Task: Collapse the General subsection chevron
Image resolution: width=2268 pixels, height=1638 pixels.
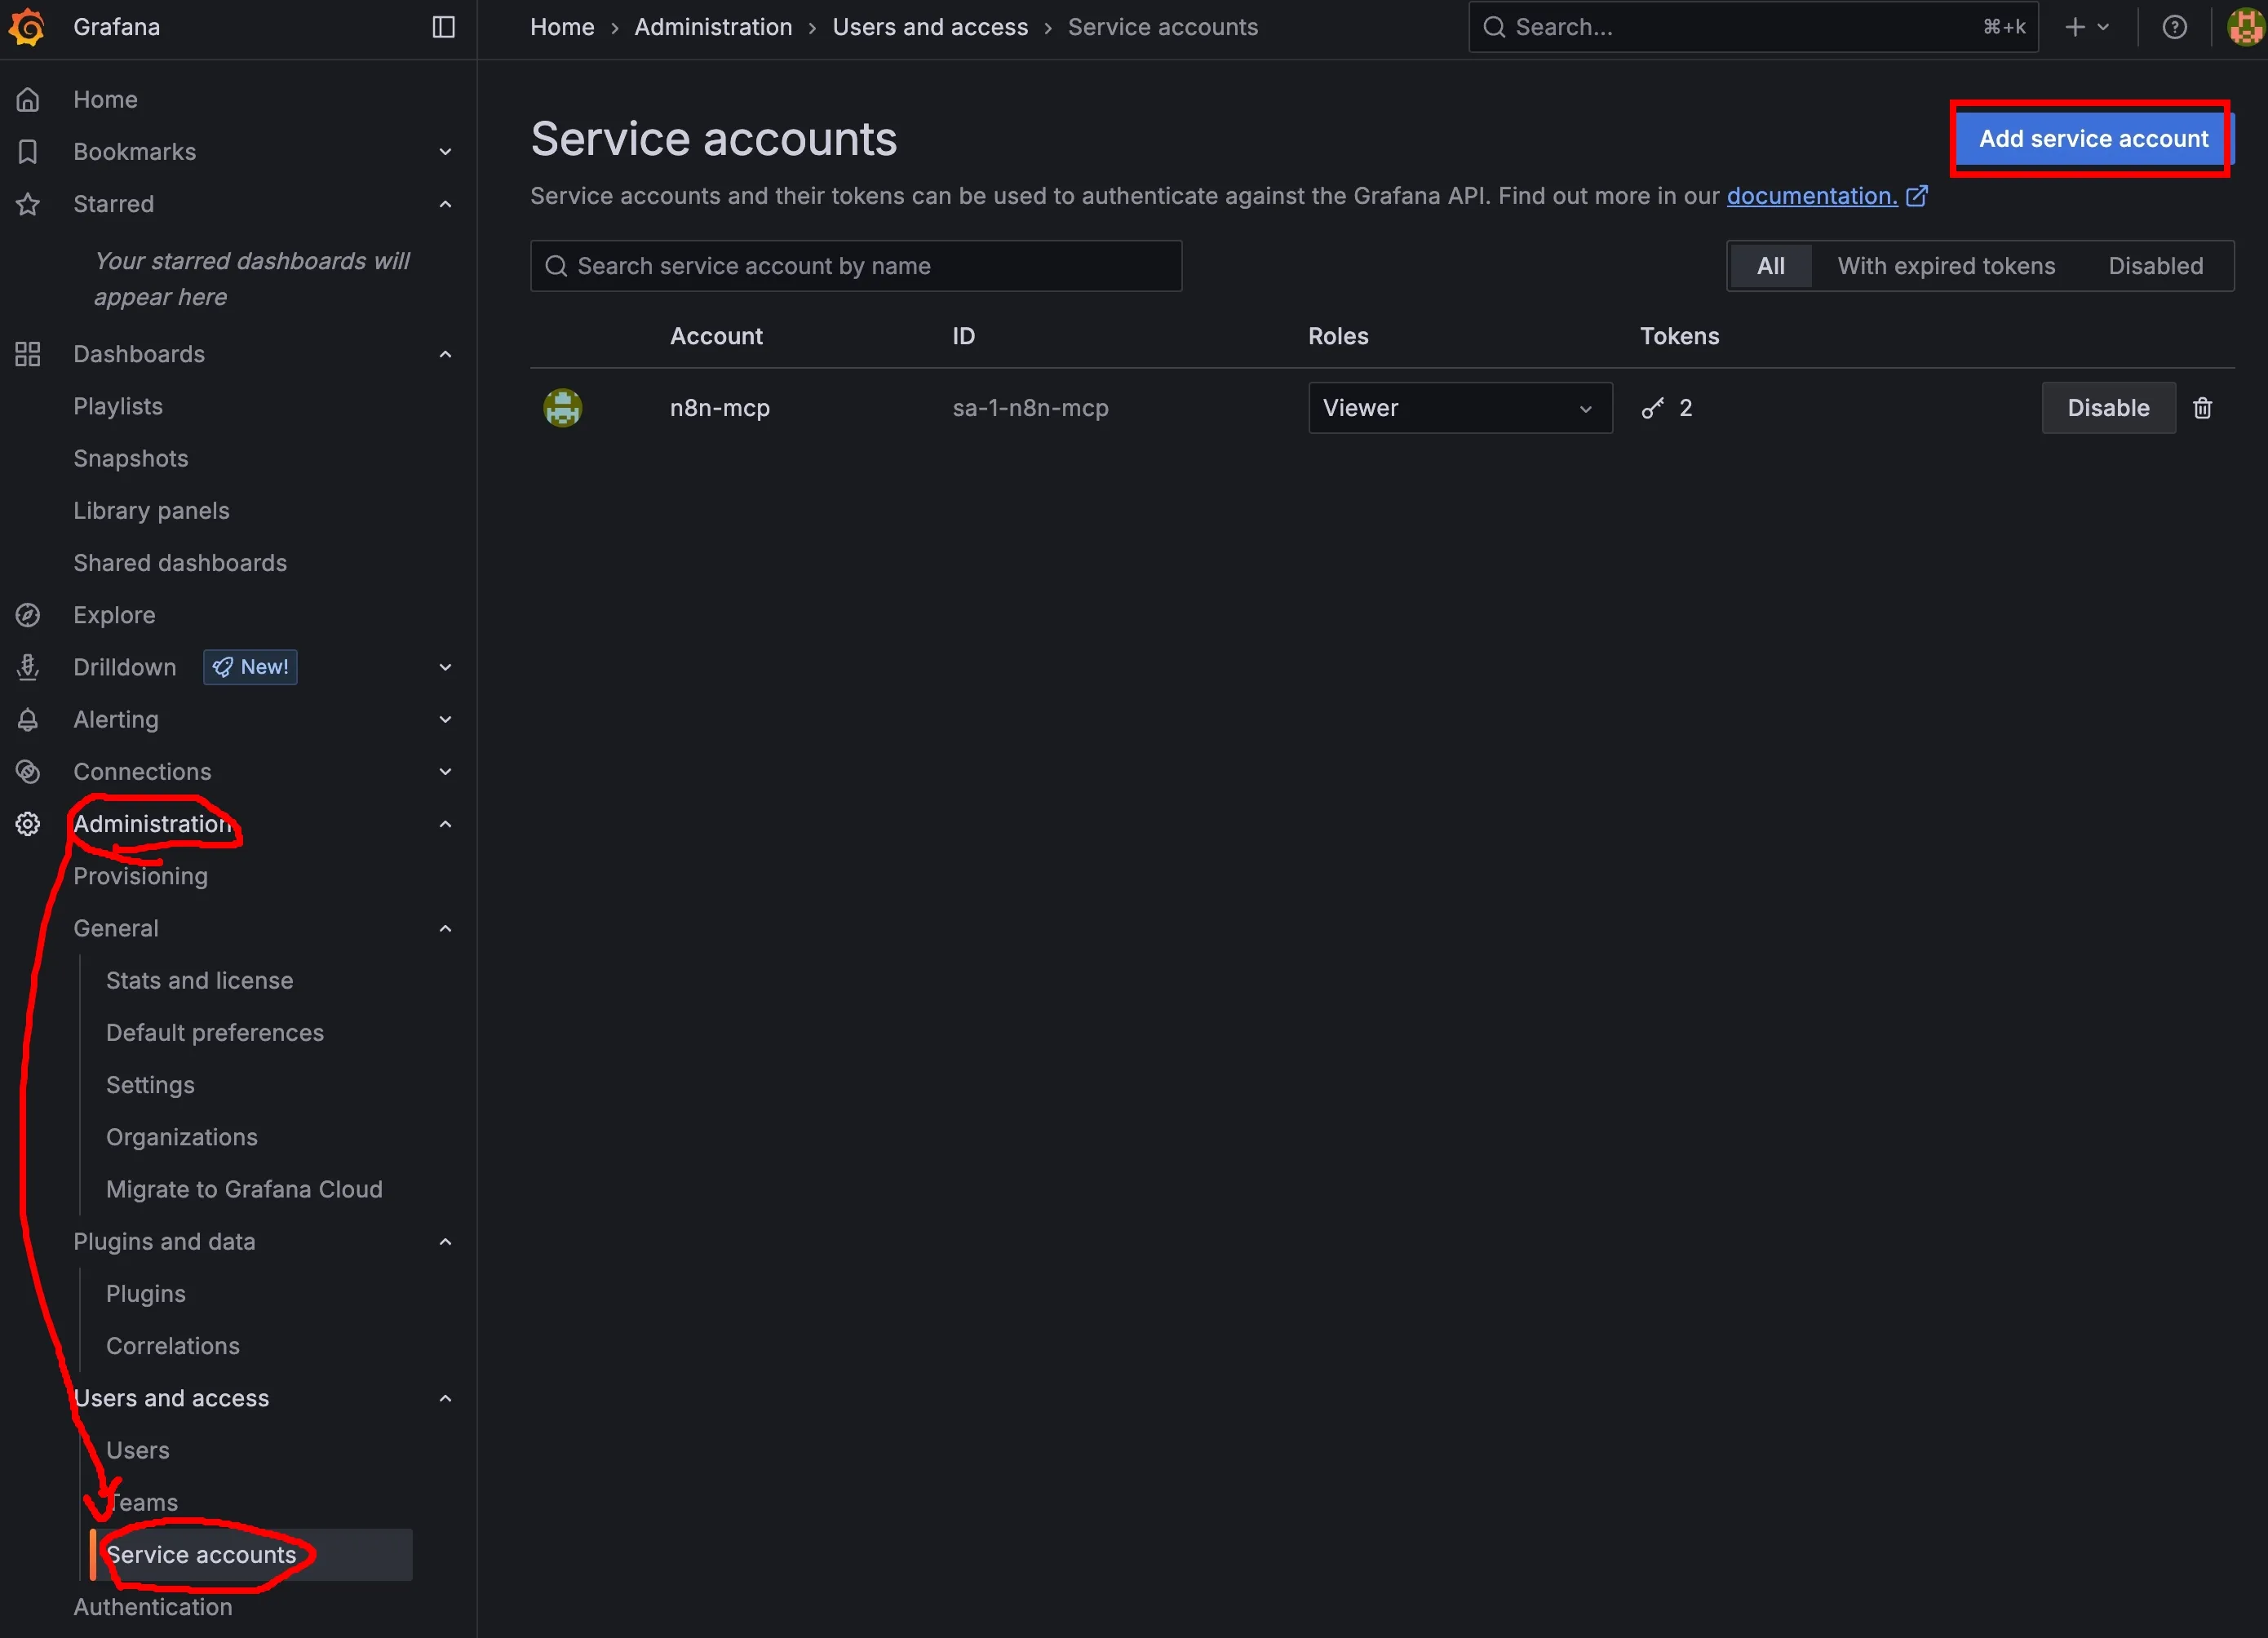Action: click(x=446, y=928)
